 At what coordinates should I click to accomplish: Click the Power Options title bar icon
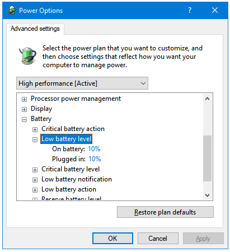tap(11, 10)
